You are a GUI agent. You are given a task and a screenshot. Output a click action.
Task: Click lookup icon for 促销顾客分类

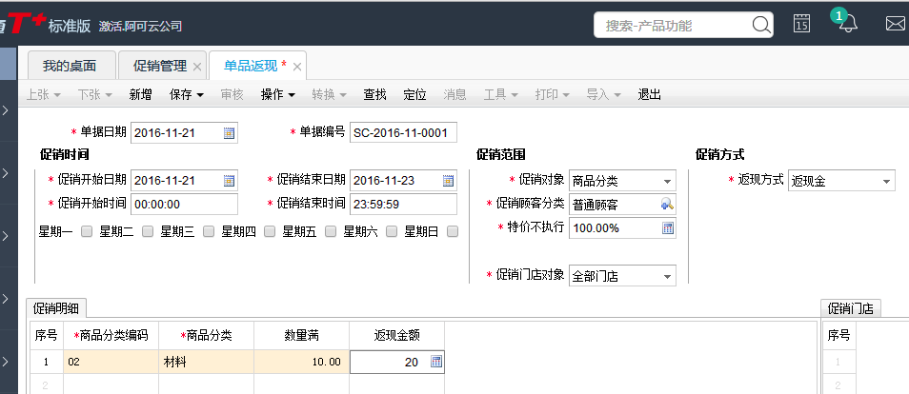point(667,205)
